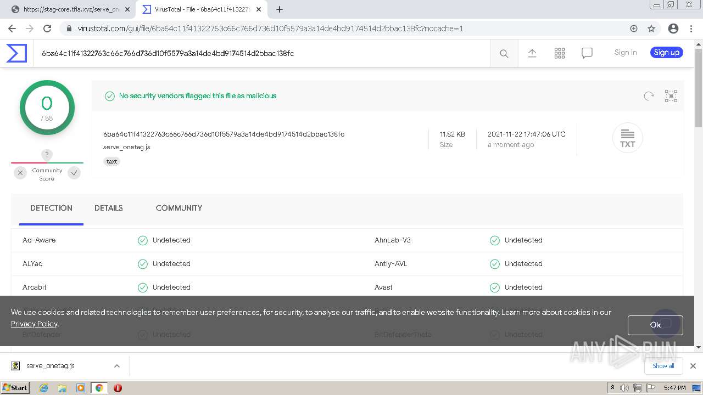Viewport: 703px width, 395px height.
Task: Open Chrome three-dot menu
Action: click(691, 29)
